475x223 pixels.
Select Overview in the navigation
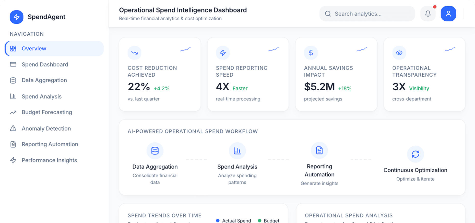pyautogui.click(x=54, y=48)
